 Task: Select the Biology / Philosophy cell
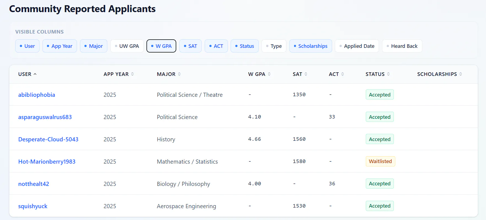point(183,184)
